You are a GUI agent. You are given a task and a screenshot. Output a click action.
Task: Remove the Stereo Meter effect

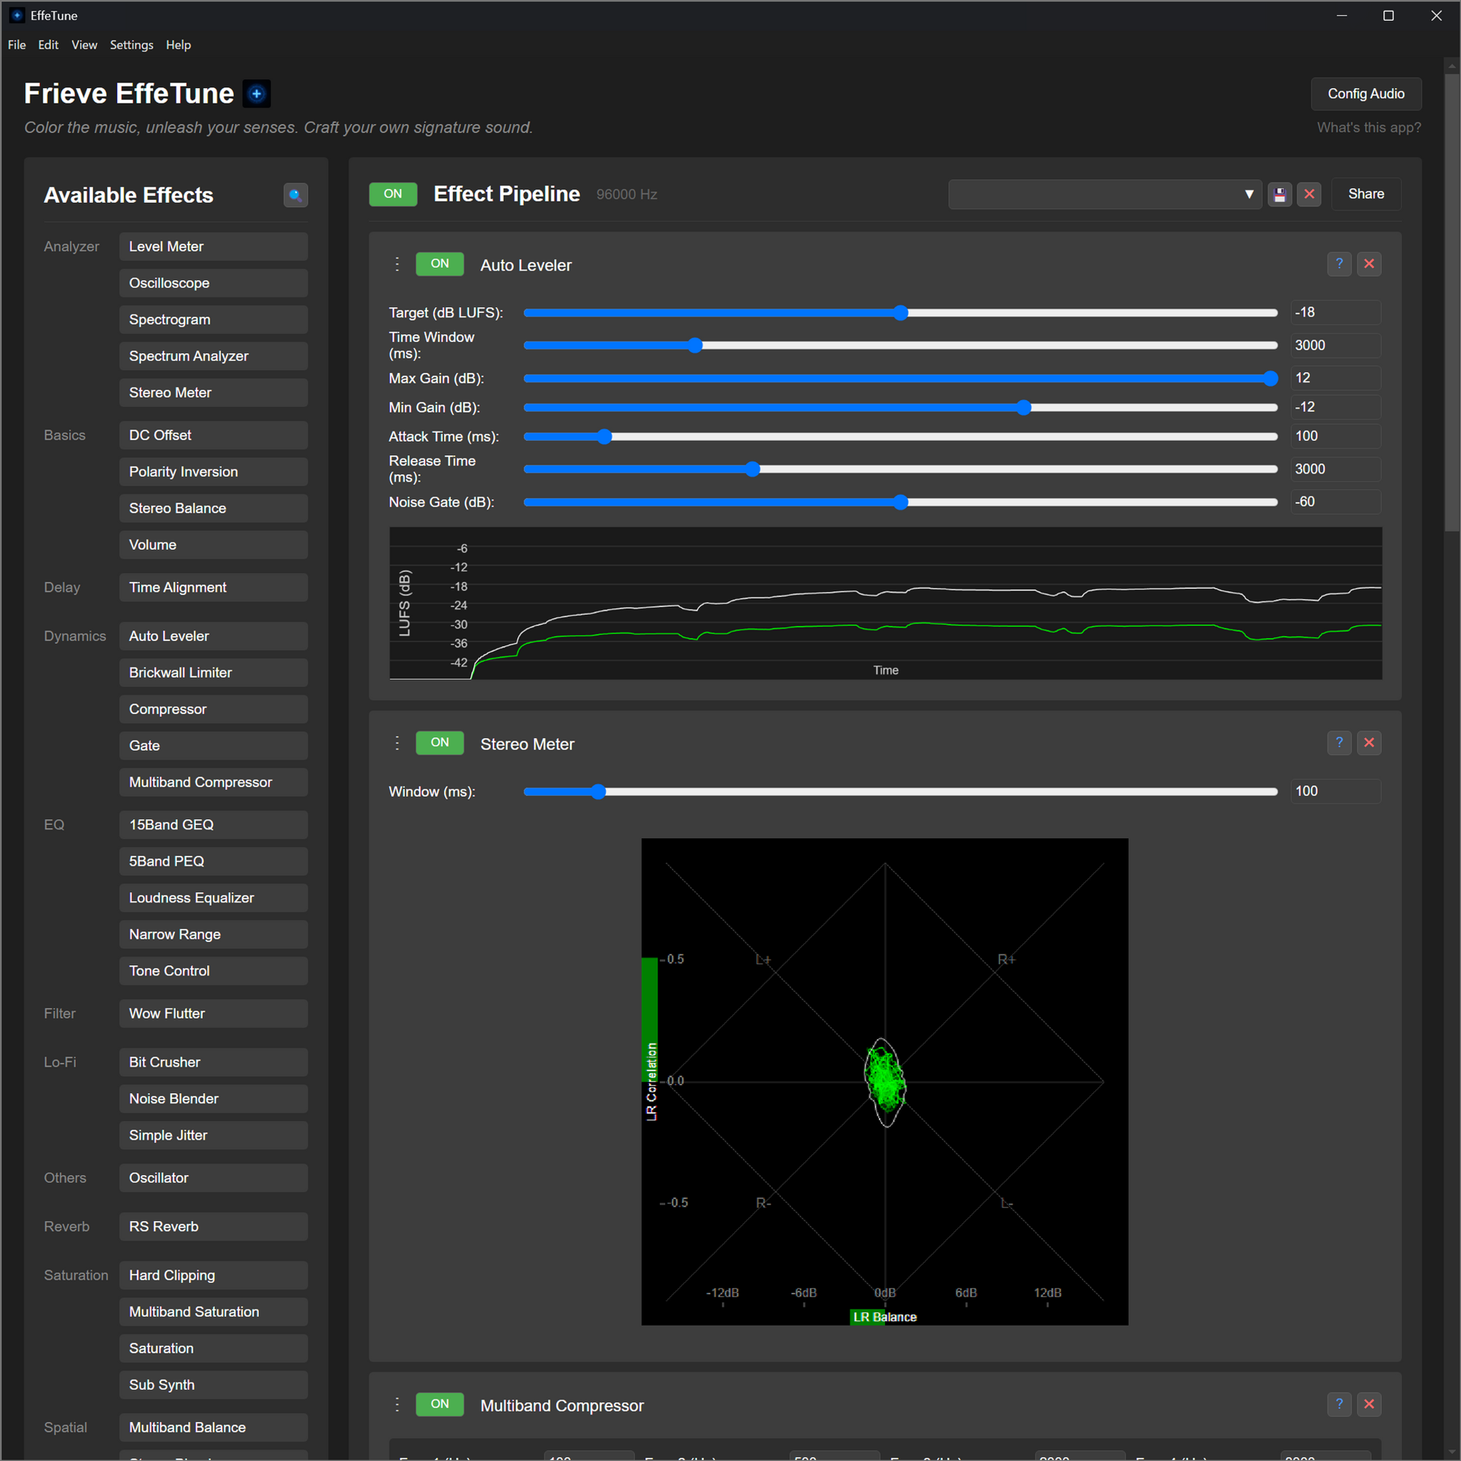(x=1369, y=743)
